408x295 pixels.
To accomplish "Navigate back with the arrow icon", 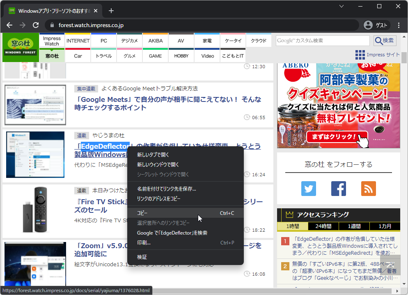I will (x=9, y=25).
